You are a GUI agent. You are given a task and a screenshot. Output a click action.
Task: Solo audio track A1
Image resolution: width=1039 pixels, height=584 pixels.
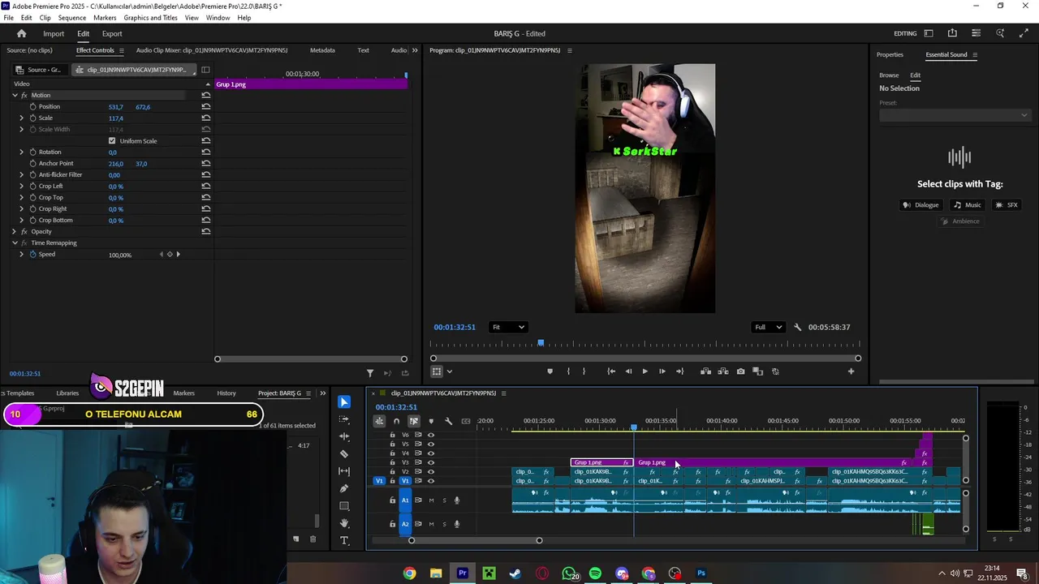click(444, 500)
